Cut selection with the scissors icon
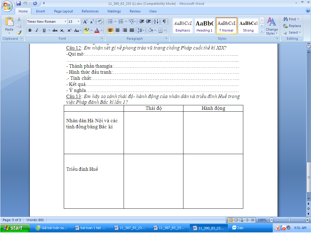311x233 pixels. pos(19,19)
